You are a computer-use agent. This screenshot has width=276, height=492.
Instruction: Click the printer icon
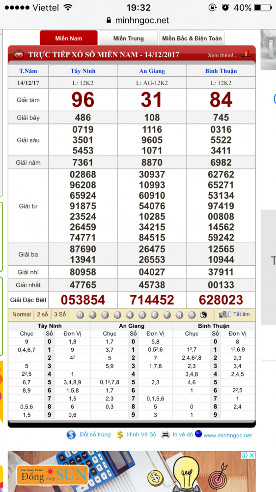(x=166, y=435)
